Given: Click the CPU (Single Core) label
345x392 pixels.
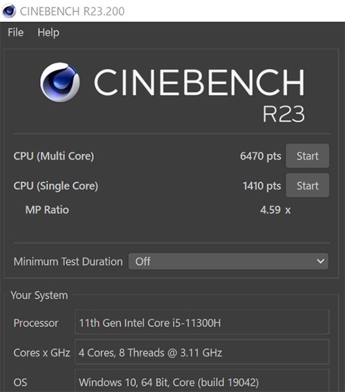Looking at the screenshot, I should [56, 186].
